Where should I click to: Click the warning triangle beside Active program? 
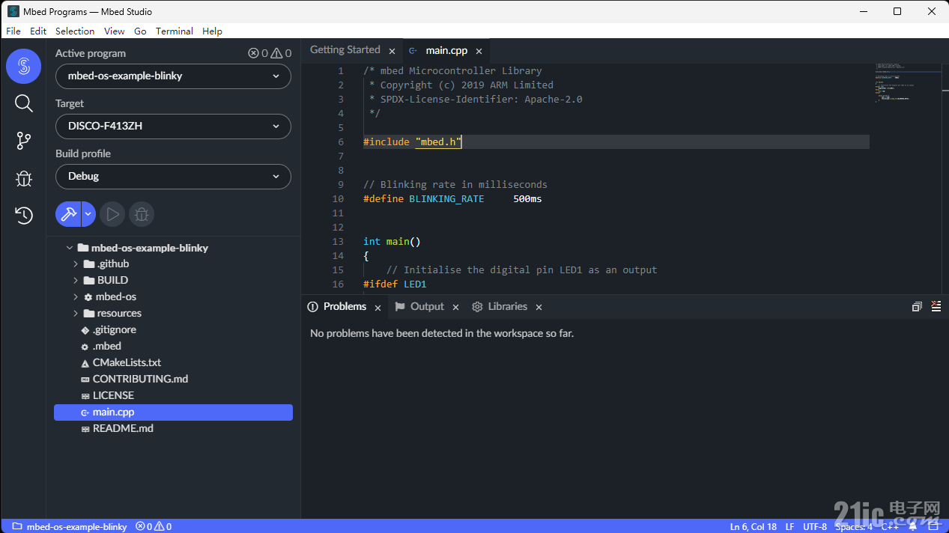point(276,53)
